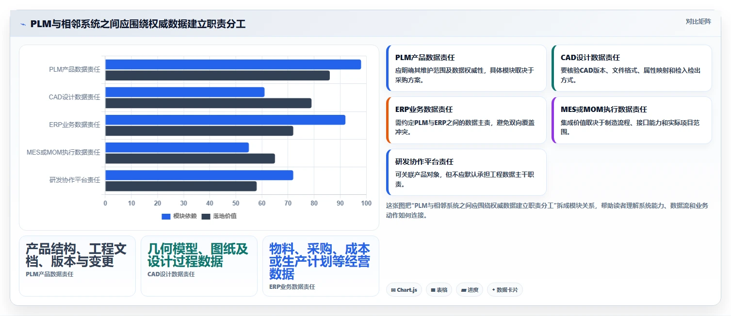This screenshot has height=316, width=731.
Task: Click the 对比矩阵 label in header
Action: click(x=699, y=21)
